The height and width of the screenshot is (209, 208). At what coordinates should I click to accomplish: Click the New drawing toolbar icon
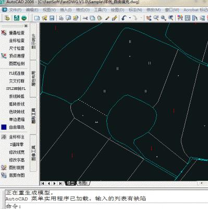[x=37, y=18]
